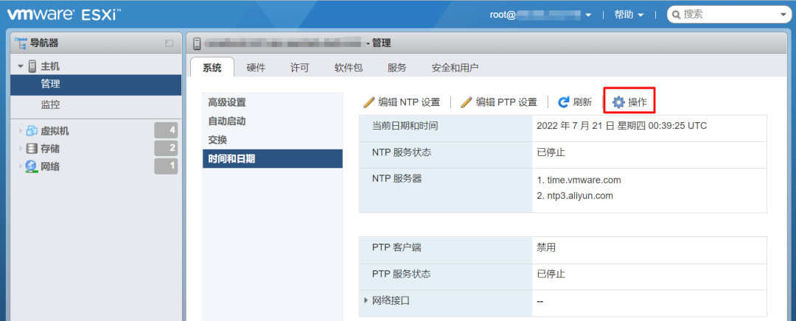The width and height of the screenshot is (796, 321).
Task: Click the PTP service status value 已停止
Action: click(x=551, y=275)
